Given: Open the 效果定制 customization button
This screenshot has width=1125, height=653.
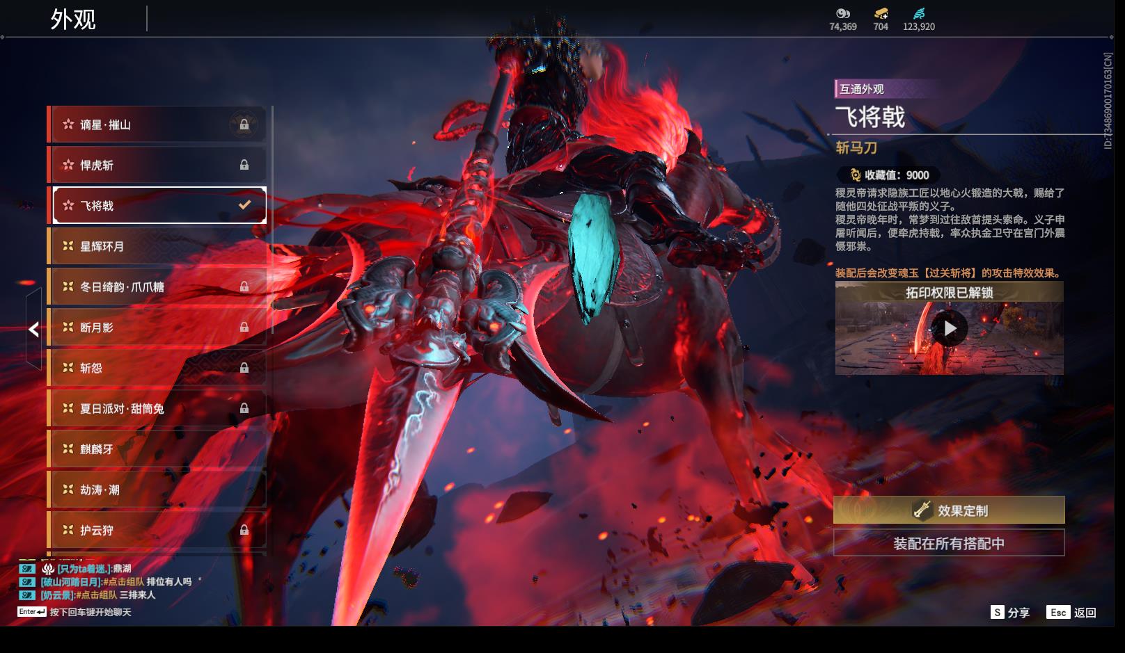Looking at the screenshot, I should pos(948,510).
